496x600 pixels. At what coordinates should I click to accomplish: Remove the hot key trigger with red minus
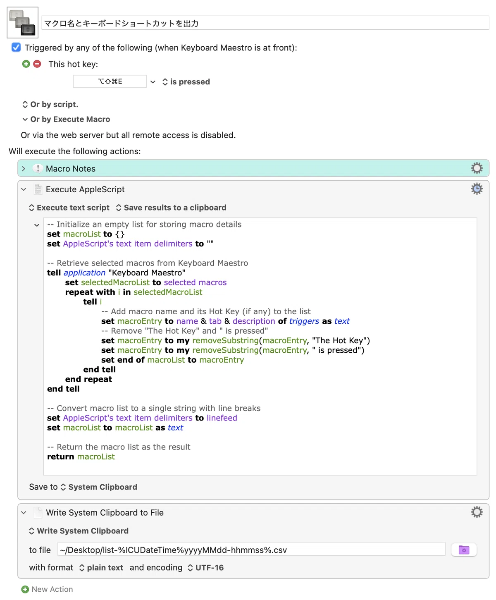point(37,64)
